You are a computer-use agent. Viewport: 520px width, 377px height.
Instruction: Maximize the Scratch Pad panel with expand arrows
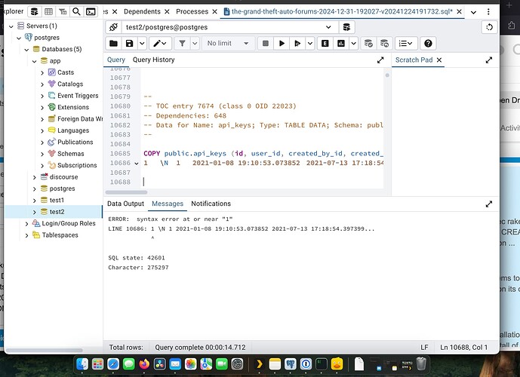click(489, 60)
